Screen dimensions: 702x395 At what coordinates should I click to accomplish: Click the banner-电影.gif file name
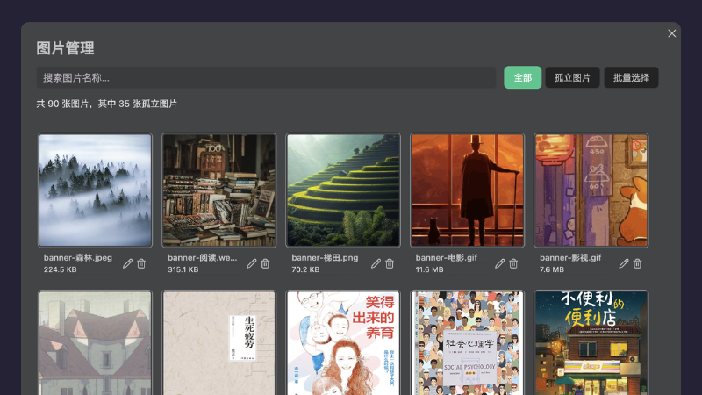pyautogui.click(x=447, y=257)
